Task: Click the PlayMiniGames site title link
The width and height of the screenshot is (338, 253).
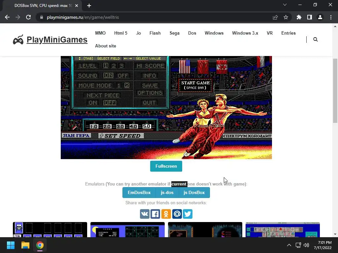Action: point(57,40)
